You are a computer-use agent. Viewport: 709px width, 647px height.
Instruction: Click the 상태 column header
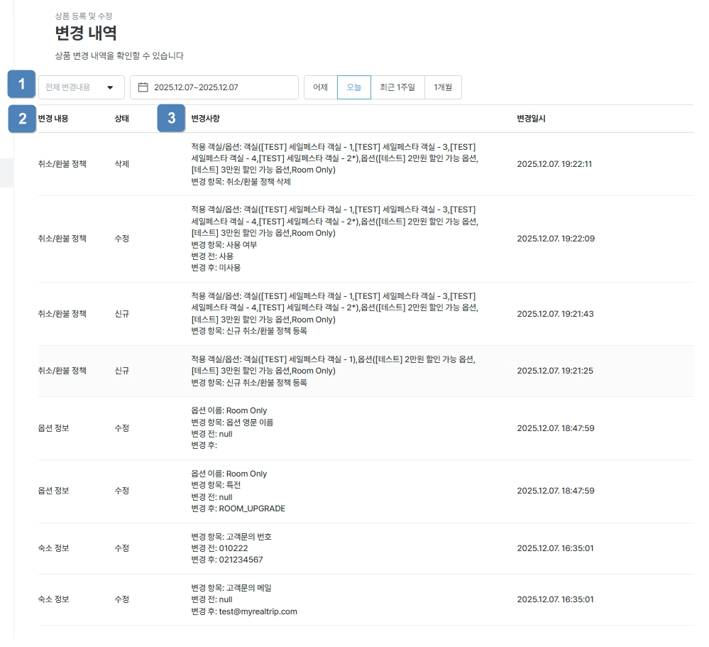click(121, 119)
